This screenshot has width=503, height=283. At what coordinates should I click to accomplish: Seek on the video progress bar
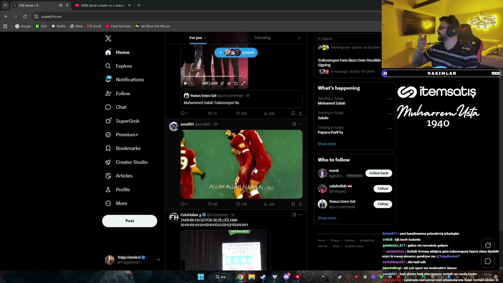(x=214, y=76)
